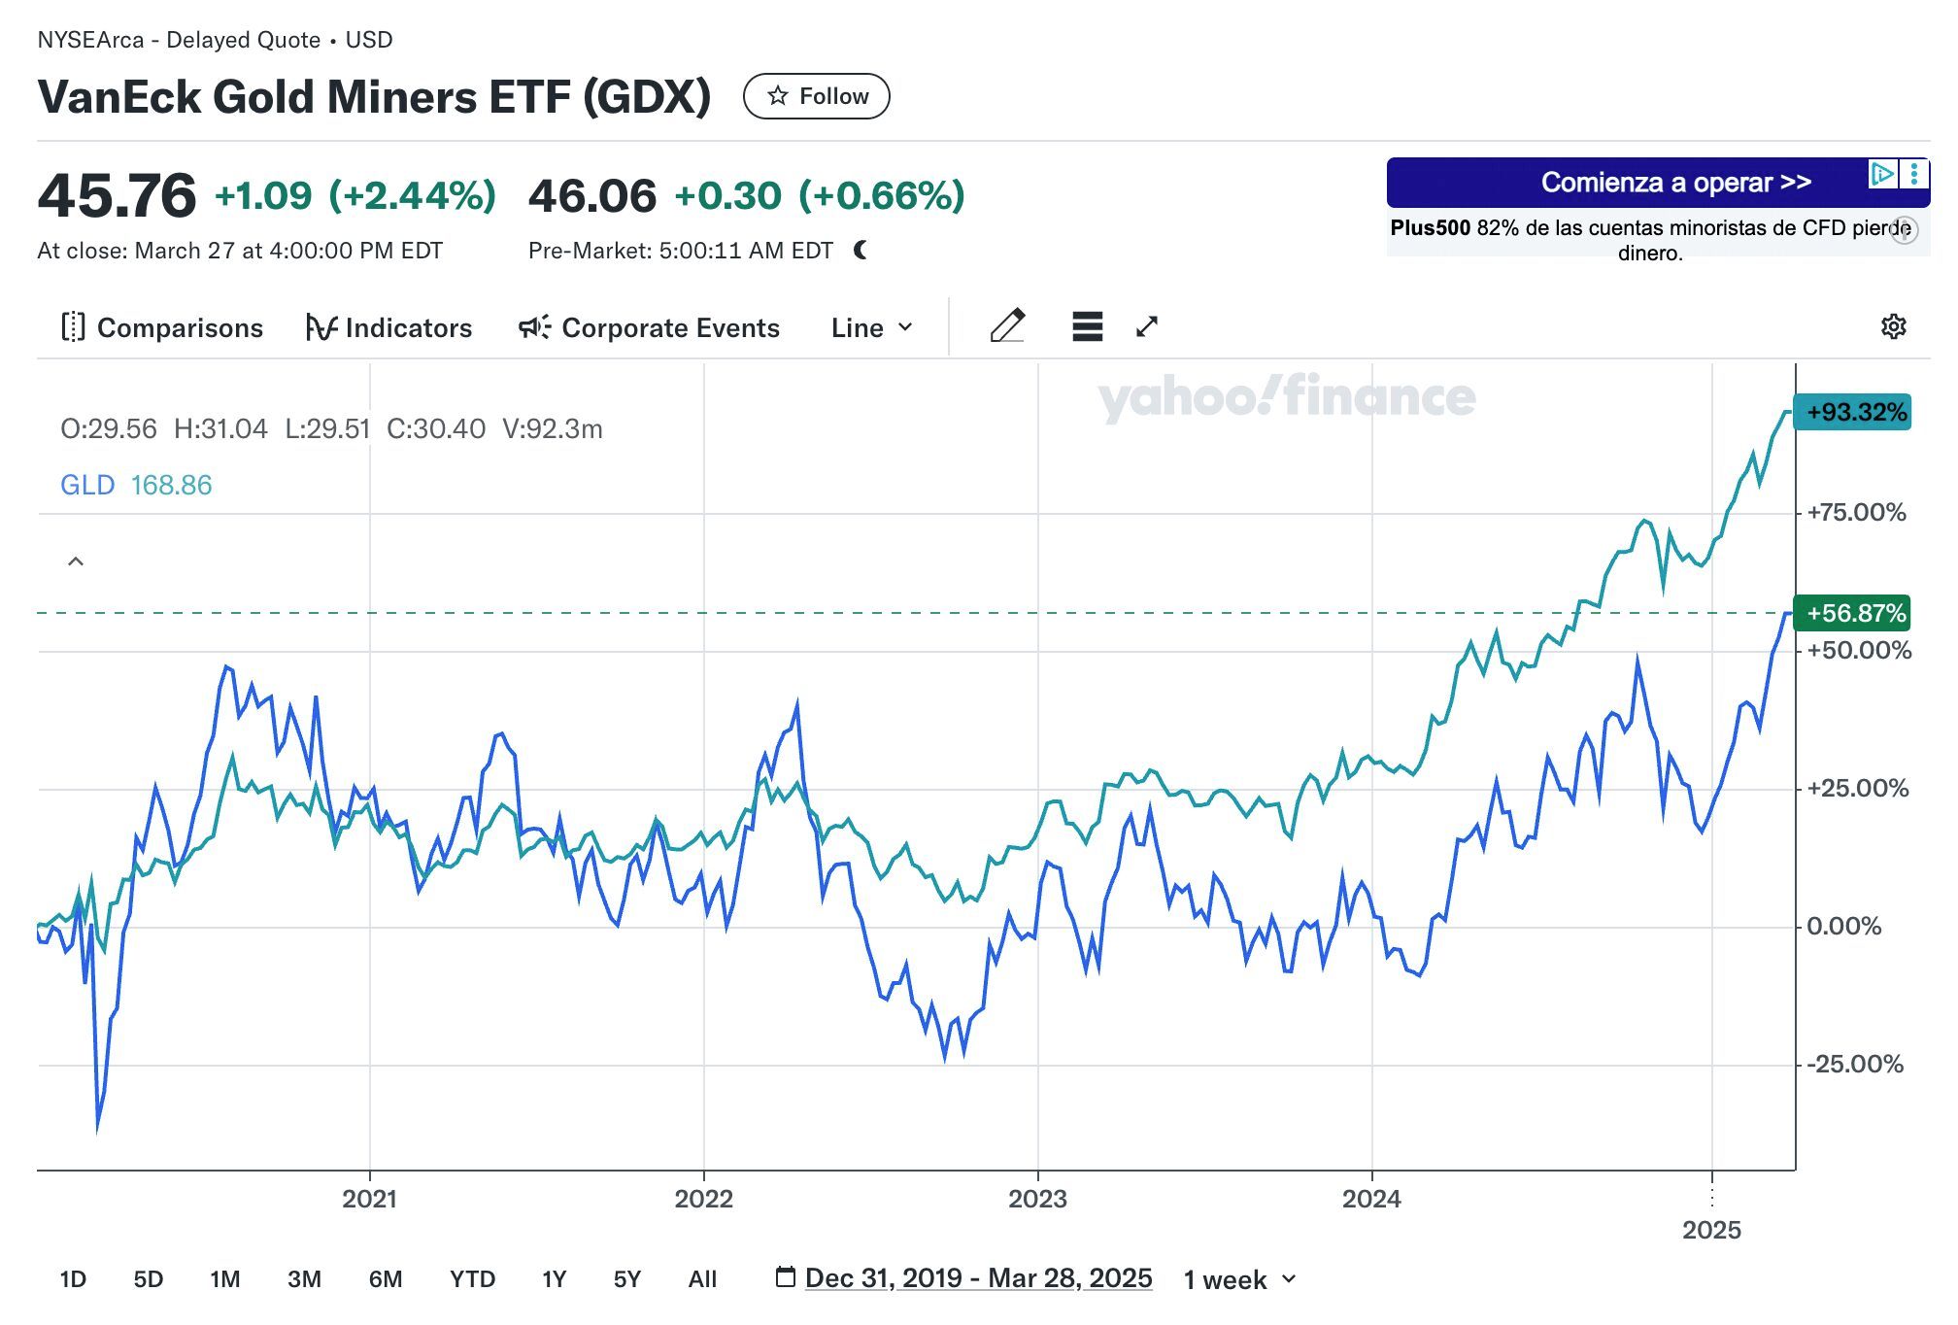Click the pre-market moon icon
This screenshot has width=1958, height=1325.
(861, 251)
